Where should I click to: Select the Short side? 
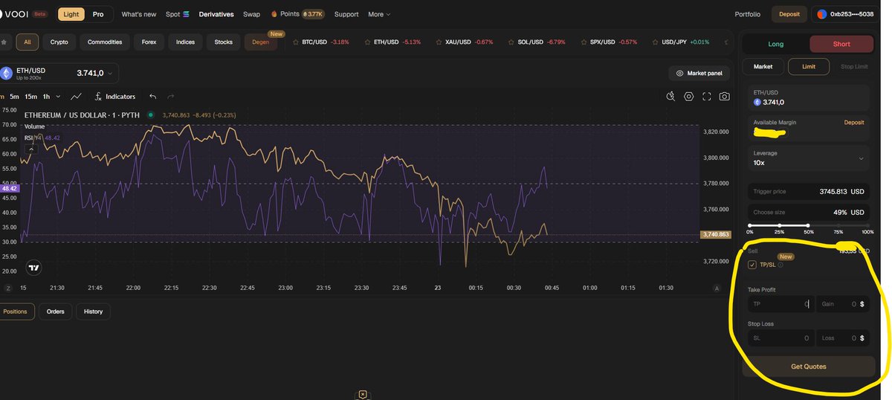tap(841, 44)
